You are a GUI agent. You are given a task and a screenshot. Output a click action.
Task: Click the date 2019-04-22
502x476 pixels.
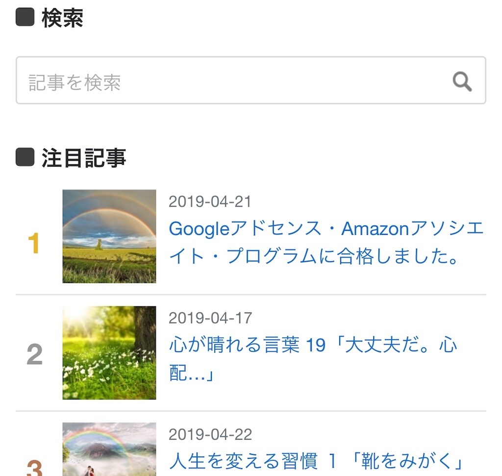tap(210, 434)
